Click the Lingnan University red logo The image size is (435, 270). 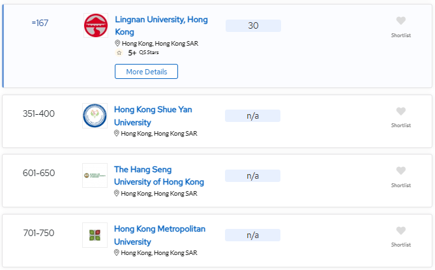click(x=96, y=25)
